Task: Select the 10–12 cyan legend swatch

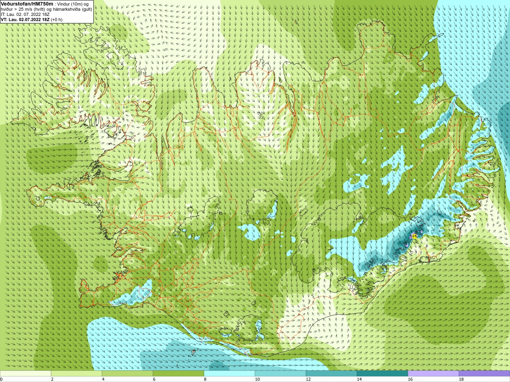Action: tap(280, 374)
